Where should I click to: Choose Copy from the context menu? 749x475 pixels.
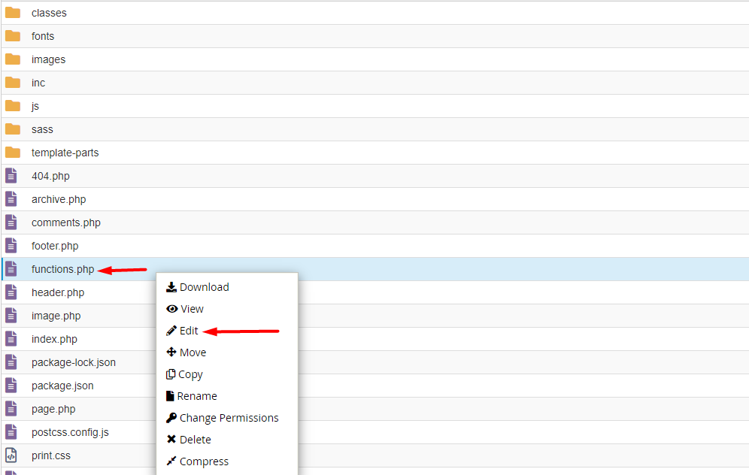[x=184, y=374]
